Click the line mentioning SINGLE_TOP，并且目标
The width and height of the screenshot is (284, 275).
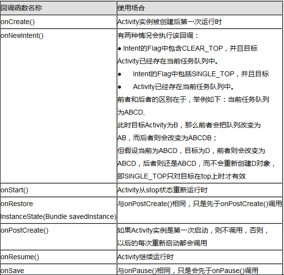193,74
